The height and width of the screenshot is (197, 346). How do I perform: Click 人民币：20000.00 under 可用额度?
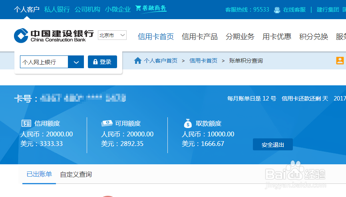click(127, 134)
